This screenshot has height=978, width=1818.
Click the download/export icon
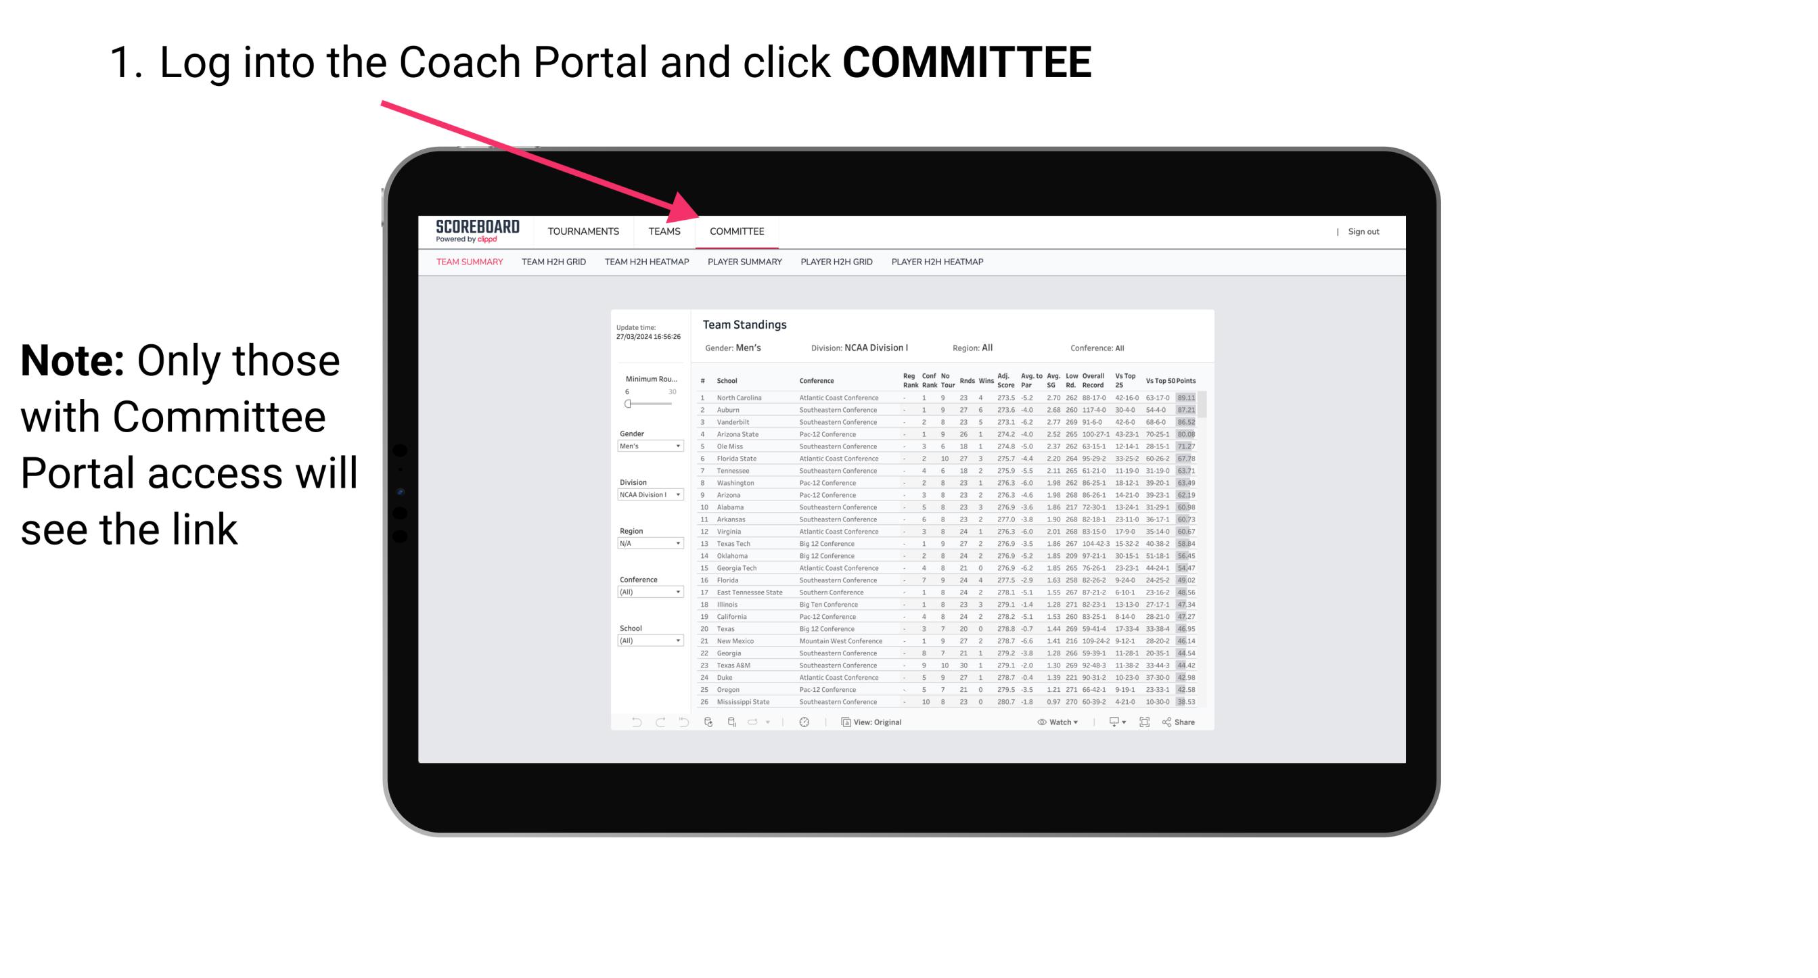[1111, 722]
